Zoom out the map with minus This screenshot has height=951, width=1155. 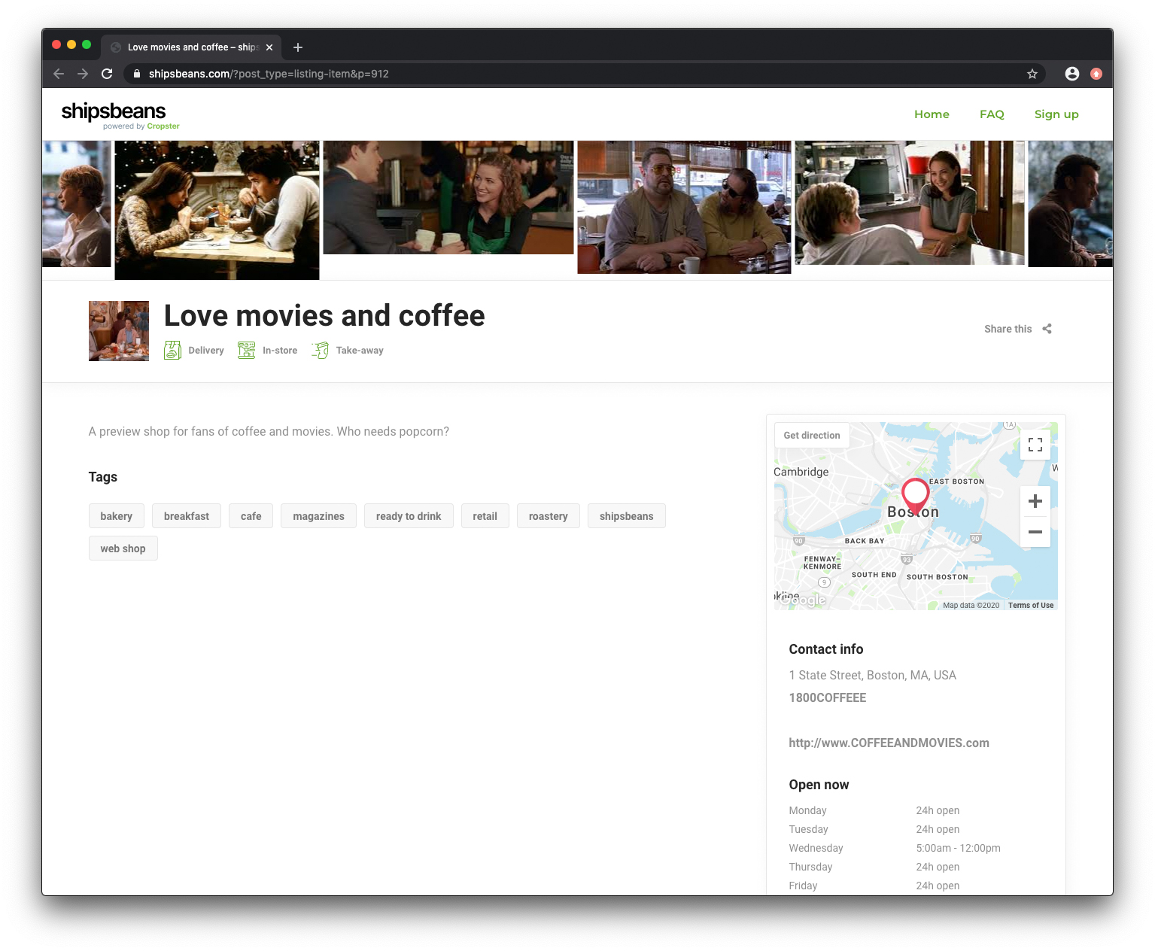[x=1035, y=532]
